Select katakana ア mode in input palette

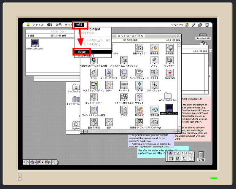tap(174, 154)
